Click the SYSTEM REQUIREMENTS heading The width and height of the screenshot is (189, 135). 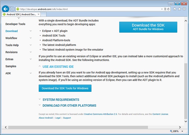pyautogui.click(x=61, y=100)
